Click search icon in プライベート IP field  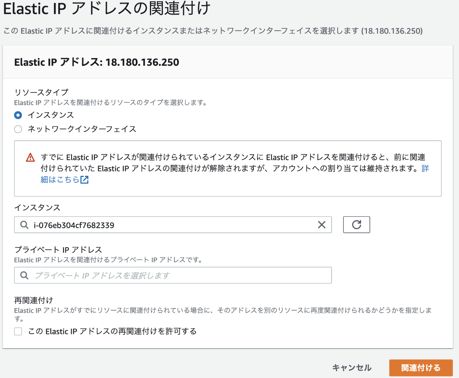click(x=24, y=275)
